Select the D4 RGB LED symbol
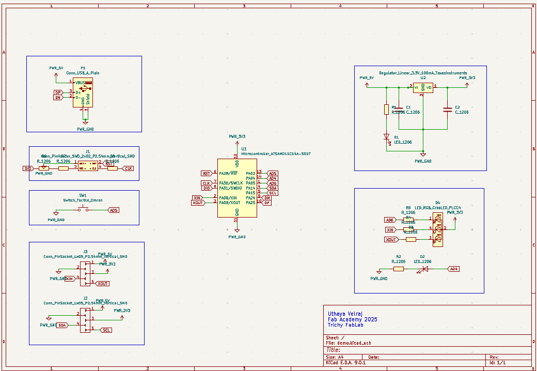The width and height of the screenshot is (537, 371). [438, 229]
